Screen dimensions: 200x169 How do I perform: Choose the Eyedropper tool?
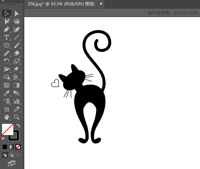[x=7, y=93]
